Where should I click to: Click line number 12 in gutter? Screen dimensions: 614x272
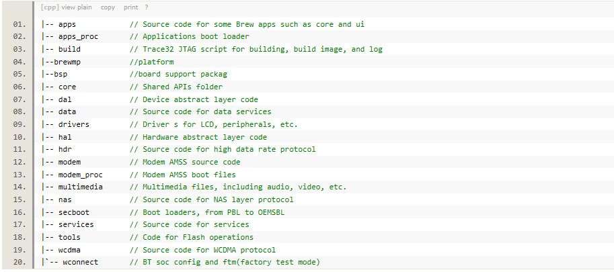coord(20,162)
